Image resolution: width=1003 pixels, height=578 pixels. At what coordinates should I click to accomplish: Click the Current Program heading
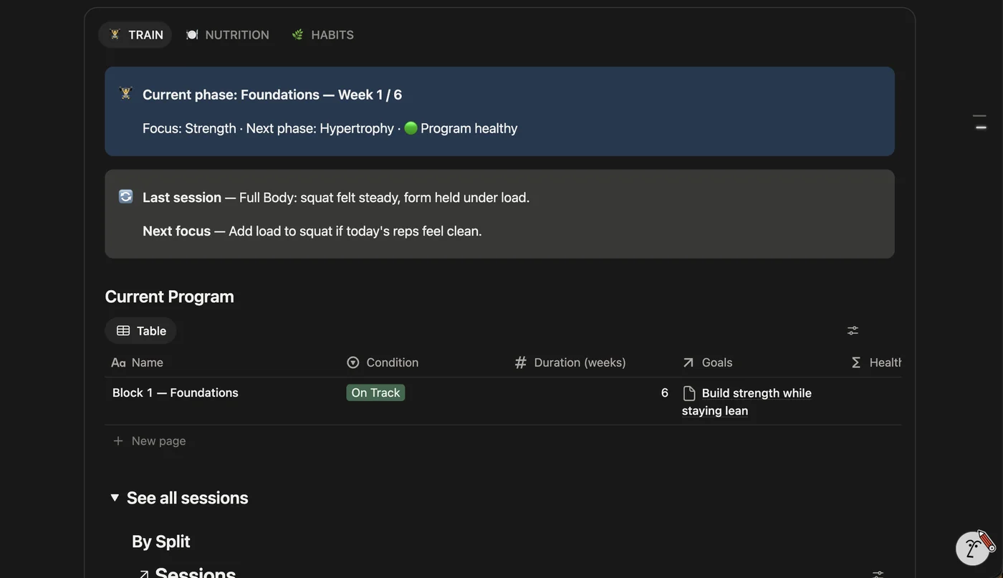(170, 297)
